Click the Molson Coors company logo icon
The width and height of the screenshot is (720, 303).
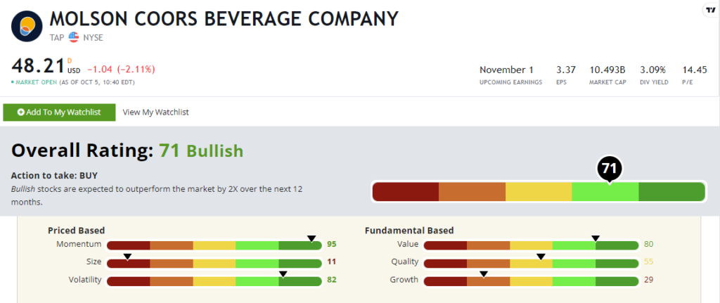pos(26,26)
